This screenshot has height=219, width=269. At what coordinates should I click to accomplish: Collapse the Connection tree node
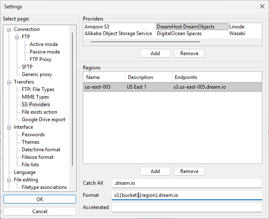(x=10, y=30)
